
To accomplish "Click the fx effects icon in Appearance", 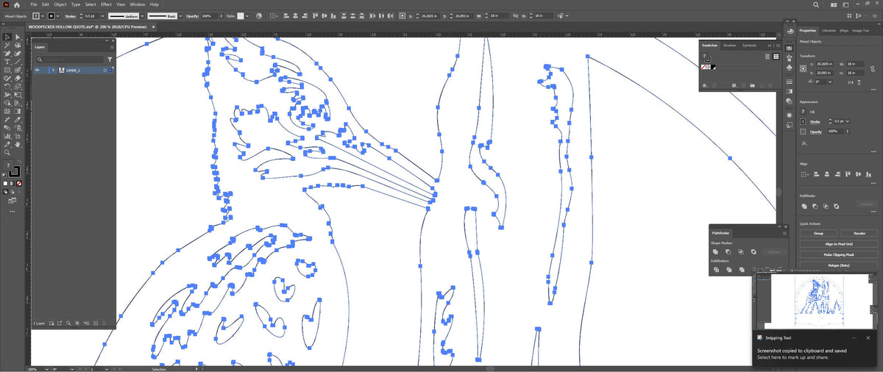I will pos(804,143).
